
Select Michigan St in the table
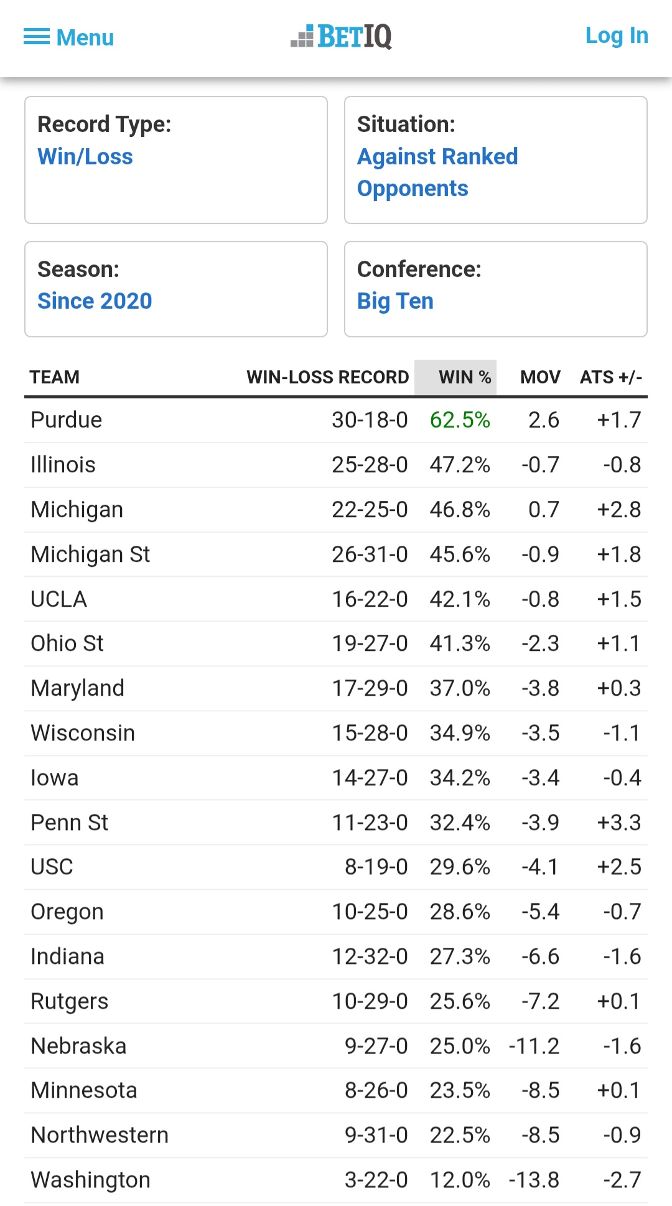coord(91,554)
